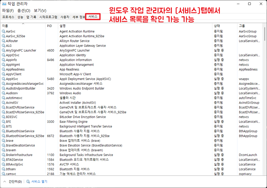Click the BrokerInfrastructure service icon
Screen dimensions: 267x188
pyautogui.click(x=3, y=155)
